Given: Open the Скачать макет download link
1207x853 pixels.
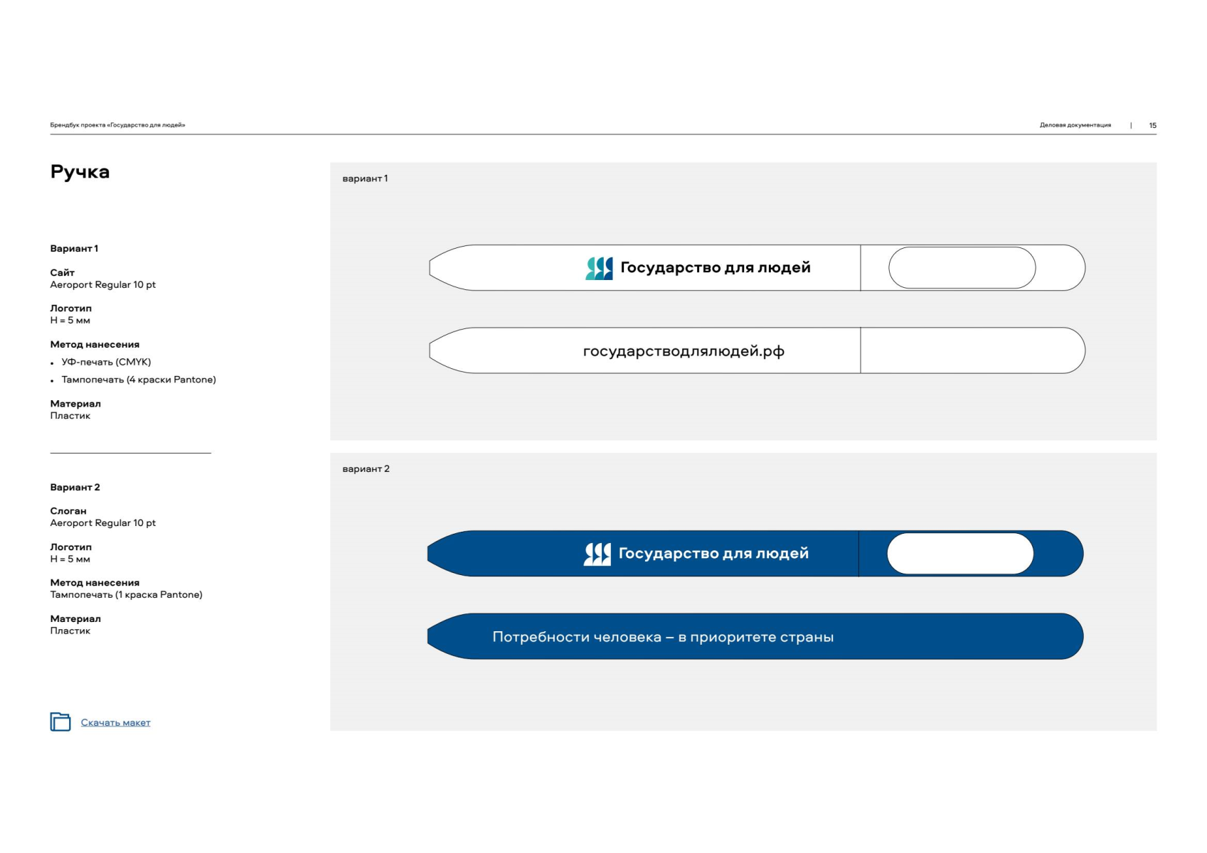Looking at the screenshot, I should 115,723.
